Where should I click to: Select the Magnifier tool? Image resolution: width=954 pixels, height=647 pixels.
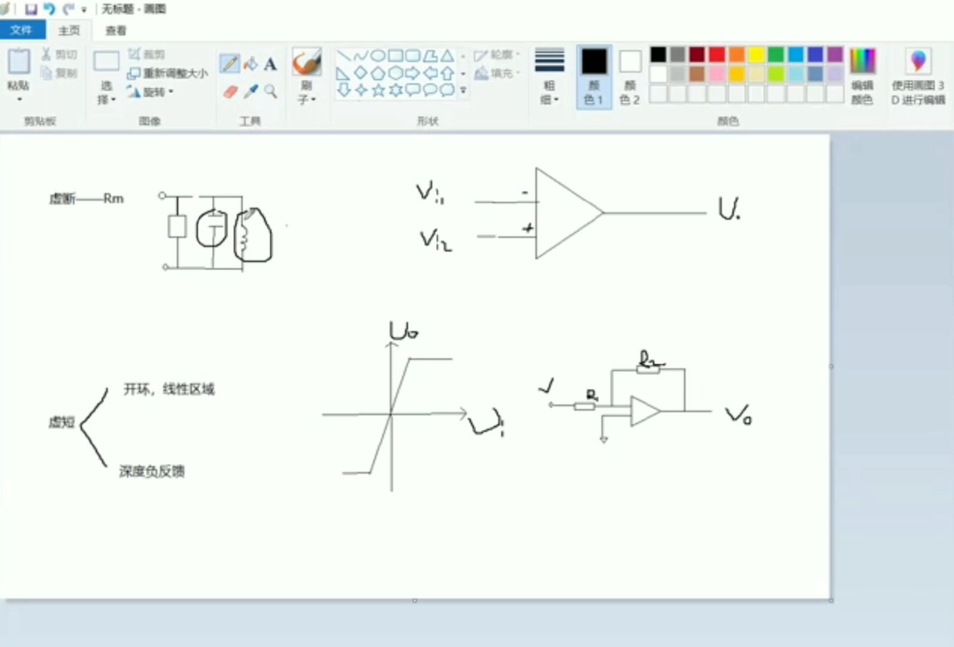(271, 92)
